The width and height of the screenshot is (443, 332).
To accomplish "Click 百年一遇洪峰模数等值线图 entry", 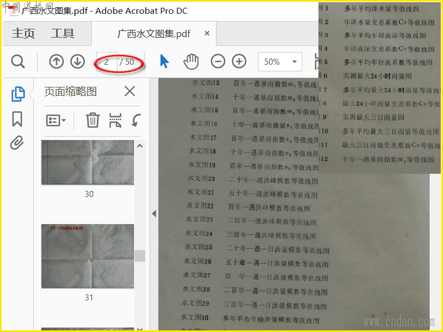I will [x=269, y=208].
